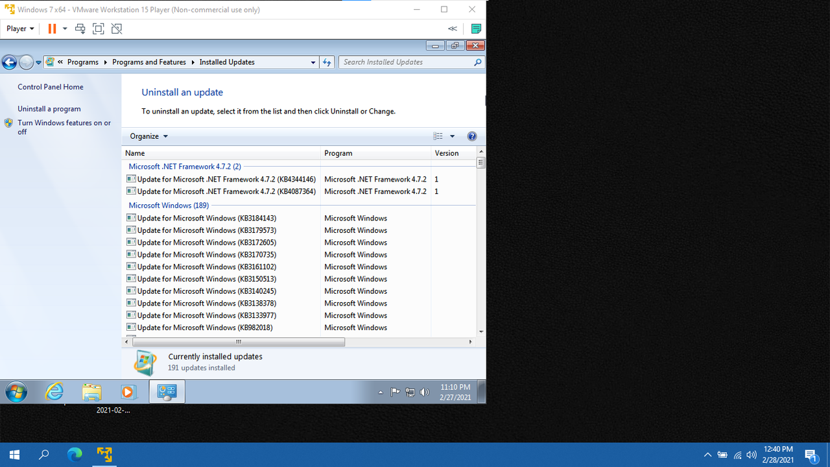Screen dimensions: 830x467
Task: Go back using the Control Panel back arrow
Action: (x=9, y=62)
